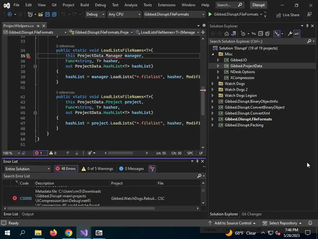This screenshot has height=239, width=318.
Task: Open Firefox from the taskbar
Action: click(x=53, y=233)
